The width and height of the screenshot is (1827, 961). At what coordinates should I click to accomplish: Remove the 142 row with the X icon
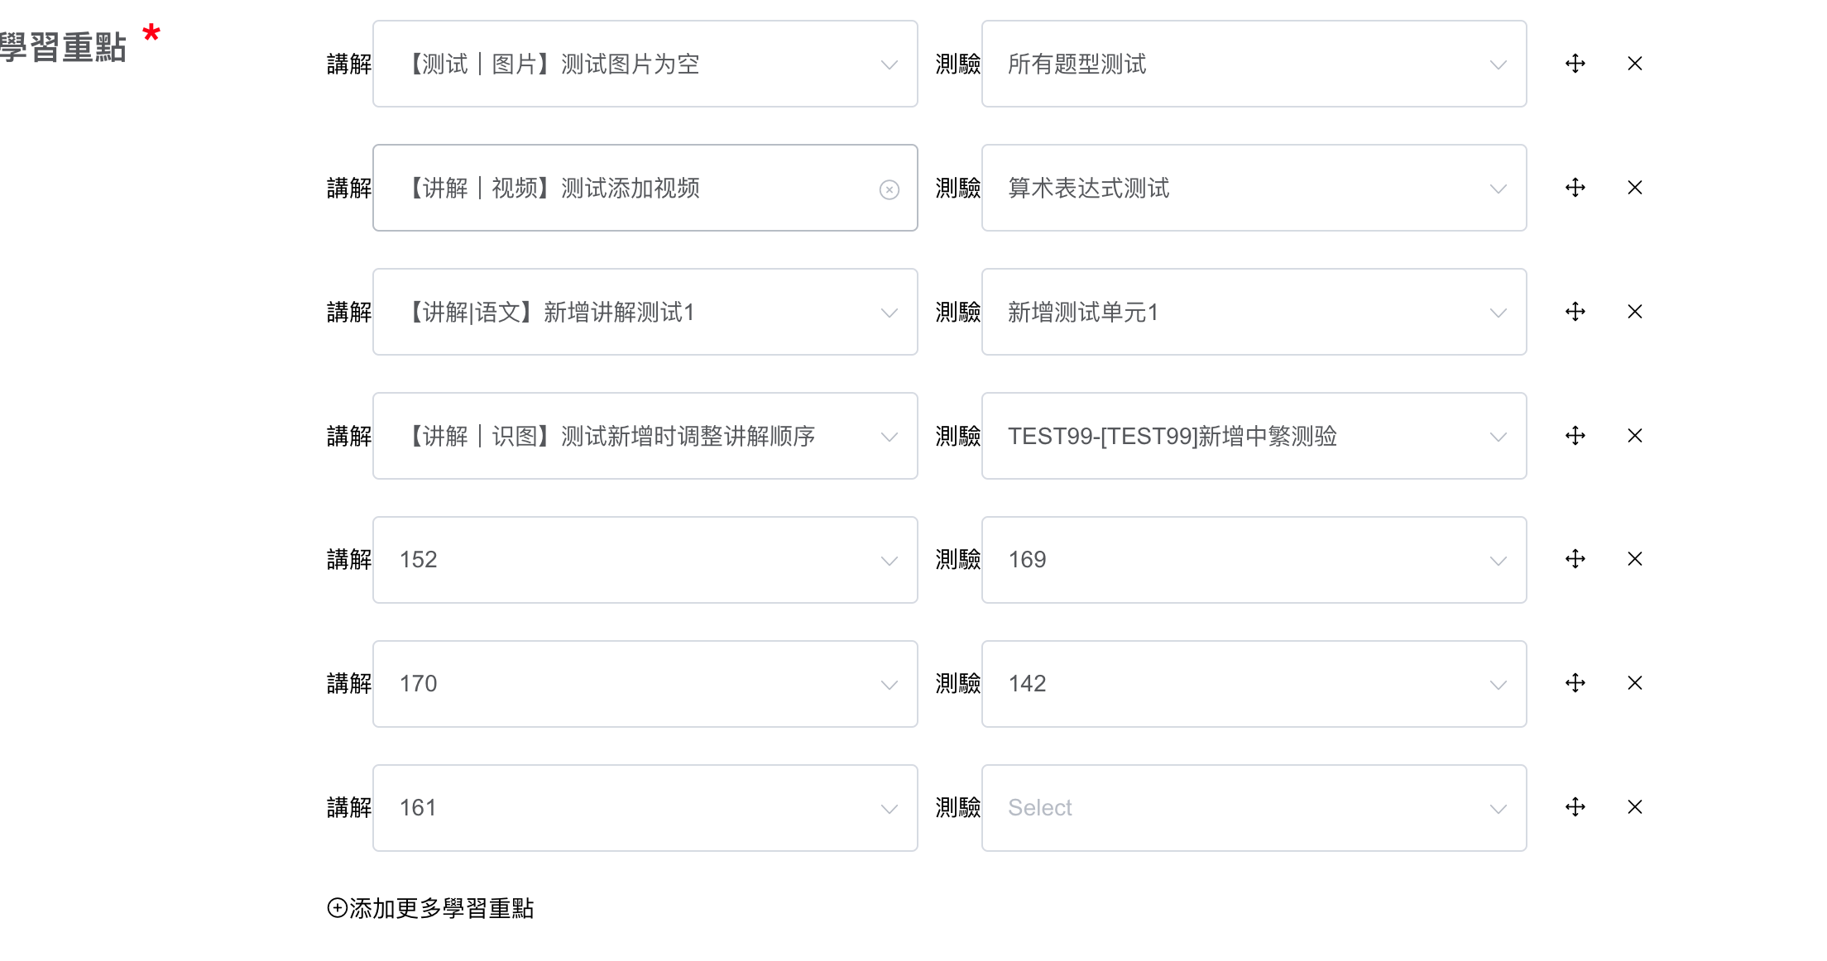coord(1635,683)
